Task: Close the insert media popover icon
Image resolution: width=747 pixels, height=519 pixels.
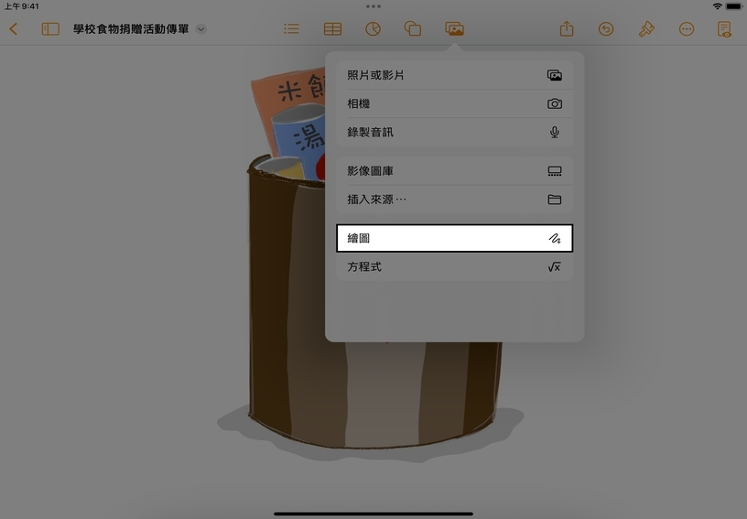Action: (454, 29)
